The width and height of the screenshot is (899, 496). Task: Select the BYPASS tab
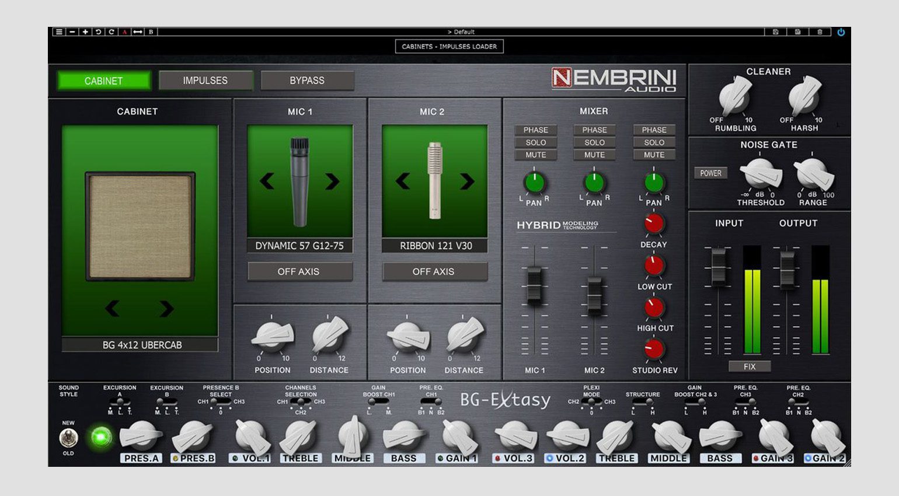[x=307, y=81]
